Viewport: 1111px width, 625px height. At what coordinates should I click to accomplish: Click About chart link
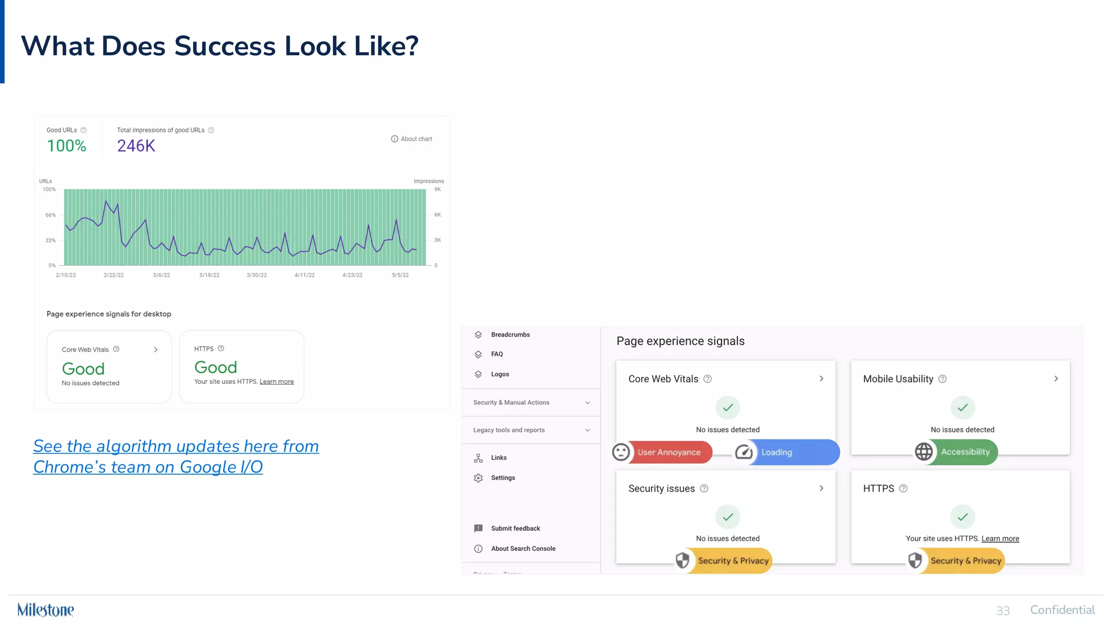(x=416, y=139)
